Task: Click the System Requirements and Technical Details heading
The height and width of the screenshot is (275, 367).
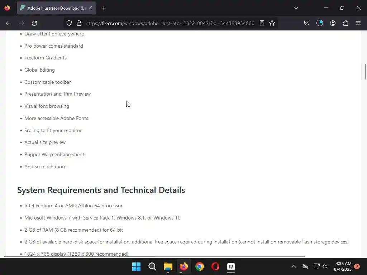Action: (101, 190)
